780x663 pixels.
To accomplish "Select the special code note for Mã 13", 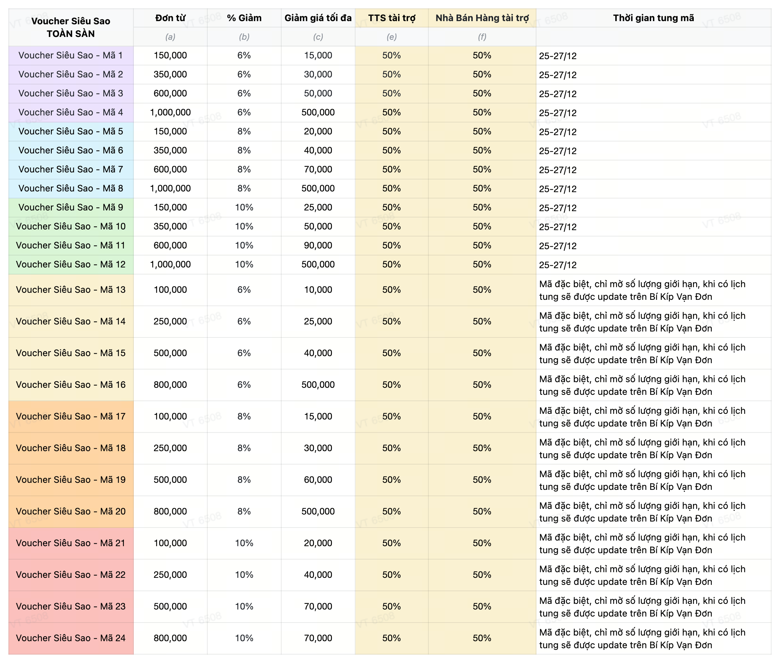I will (x=642, y=290).
